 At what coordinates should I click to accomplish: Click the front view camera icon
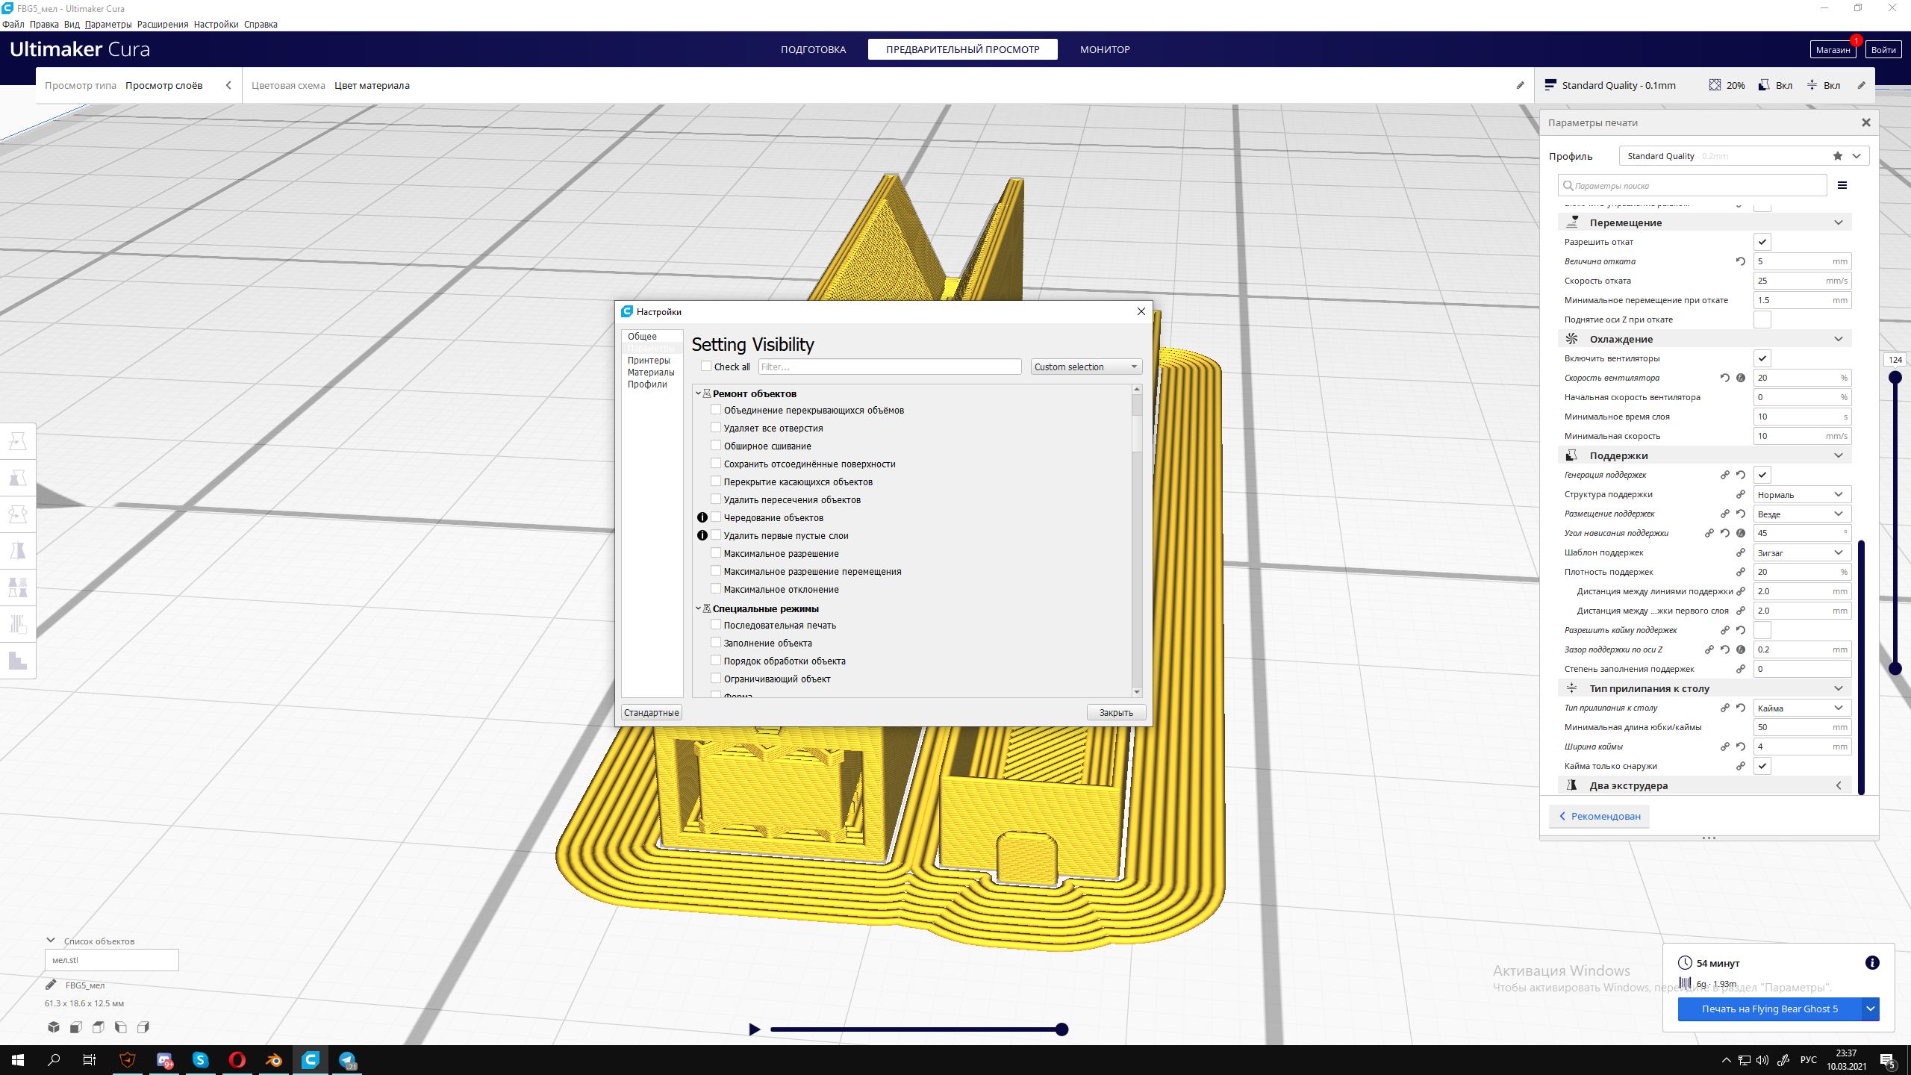click(x=76, y=1027)
